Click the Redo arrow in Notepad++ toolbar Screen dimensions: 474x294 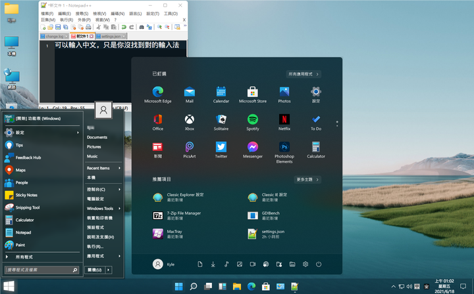pyautogui.click(x=132, y=27)
